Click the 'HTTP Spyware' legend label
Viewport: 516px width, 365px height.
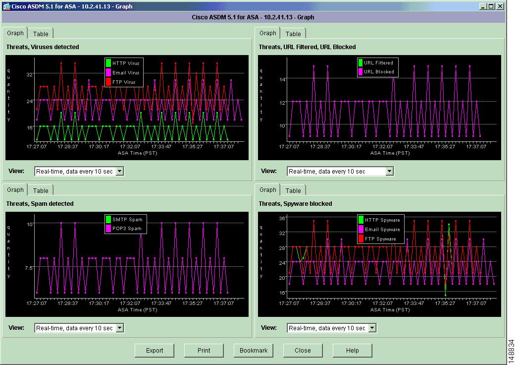382,220
